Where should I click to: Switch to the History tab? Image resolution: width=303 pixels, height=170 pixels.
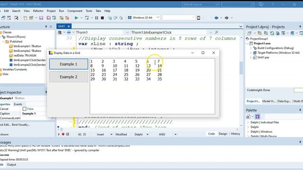235,134
